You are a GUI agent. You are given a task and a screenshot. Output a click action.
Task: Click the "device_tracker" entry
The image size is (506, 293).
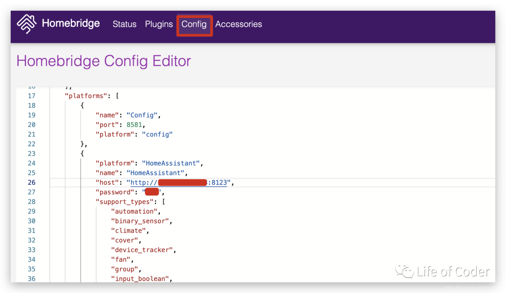tap(142, 250)
